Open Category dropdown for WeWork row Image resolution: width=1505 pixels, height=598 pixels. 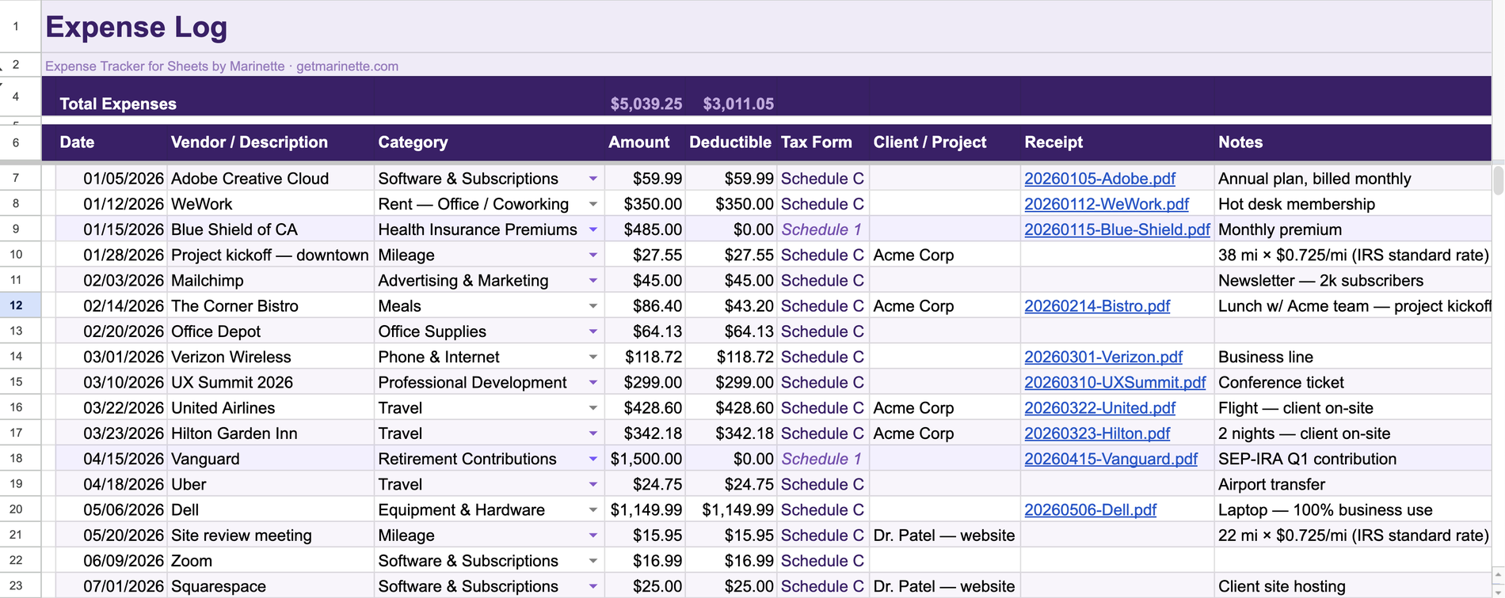tap(592, 204)
